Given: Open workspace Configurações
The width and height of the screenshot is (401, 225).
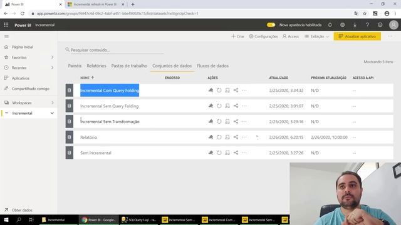Looking at the screenshot, I should pyautogui.click(x=263, y=36).
